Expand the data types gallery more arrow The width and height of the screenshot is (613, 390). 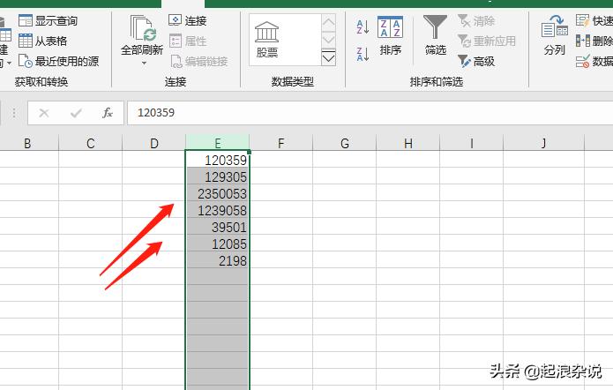click(x=328, y=58)
